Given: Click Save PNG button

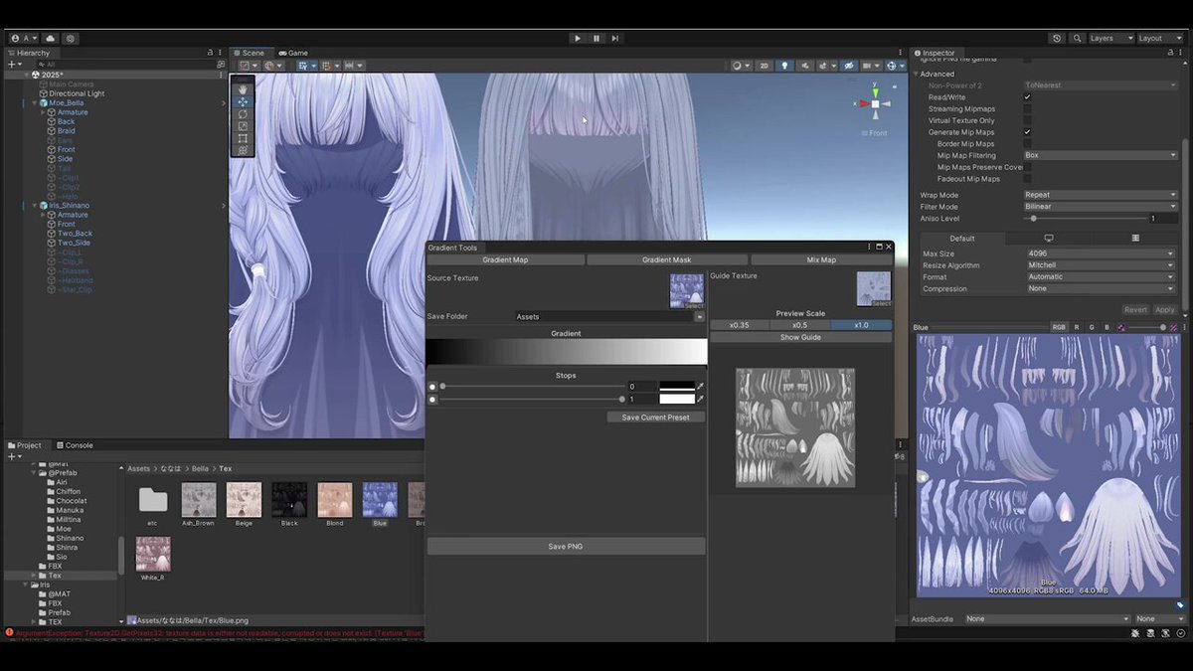Looking at the screenshot, I should click(x=566, y=546).
